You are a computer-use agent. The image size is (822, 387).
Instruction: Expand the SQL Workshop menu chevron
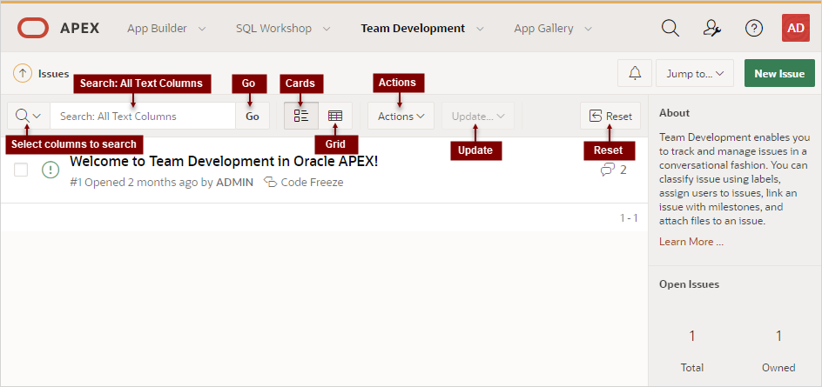(x=327, y=29)
